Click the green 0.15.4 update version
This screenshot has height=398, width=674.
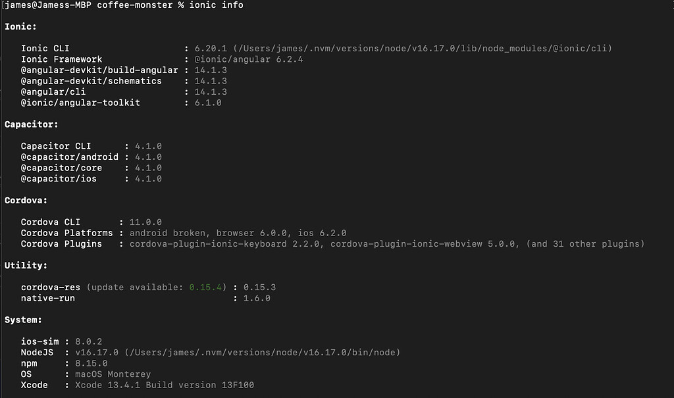205,287
